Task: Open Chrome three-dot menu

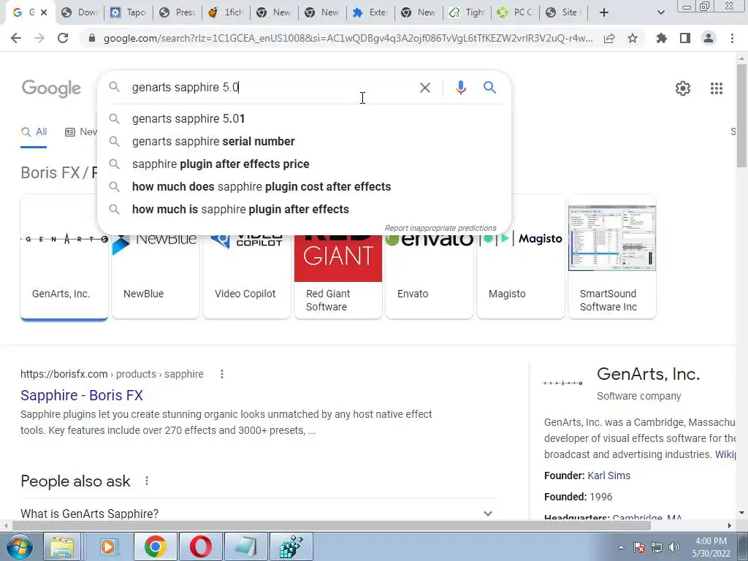Action: pyautogui.click(x=732, y=38)
